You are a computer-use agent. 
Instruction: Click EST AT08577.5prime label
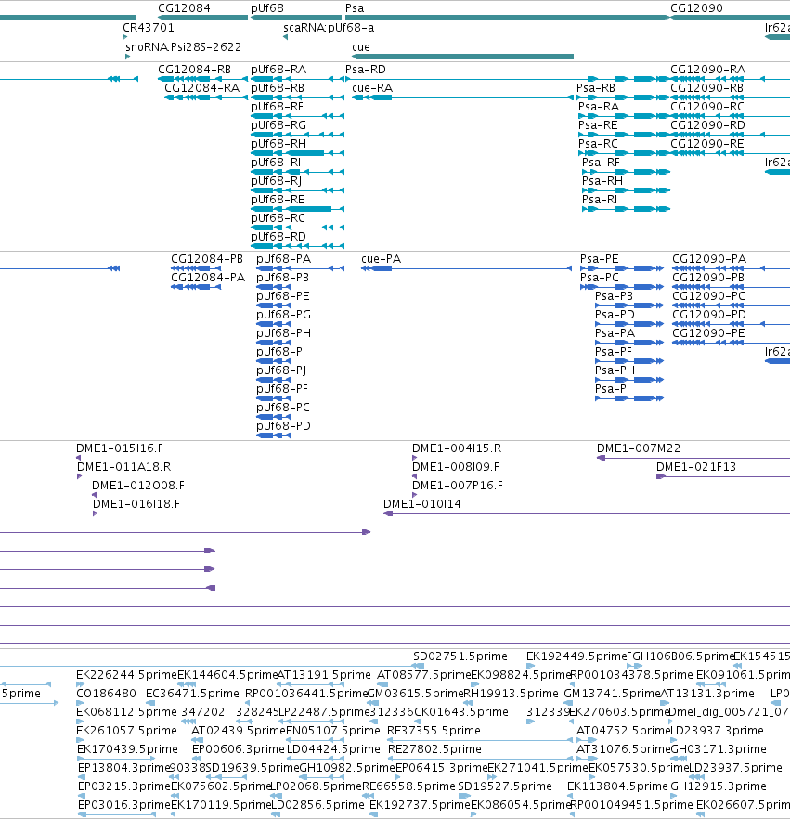pyautogui.click(x=423, y=675)
